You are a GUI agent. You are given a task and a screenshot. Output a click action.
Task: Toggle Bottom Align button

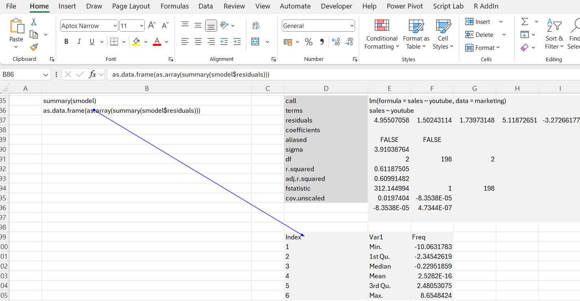tap(211, 26)
